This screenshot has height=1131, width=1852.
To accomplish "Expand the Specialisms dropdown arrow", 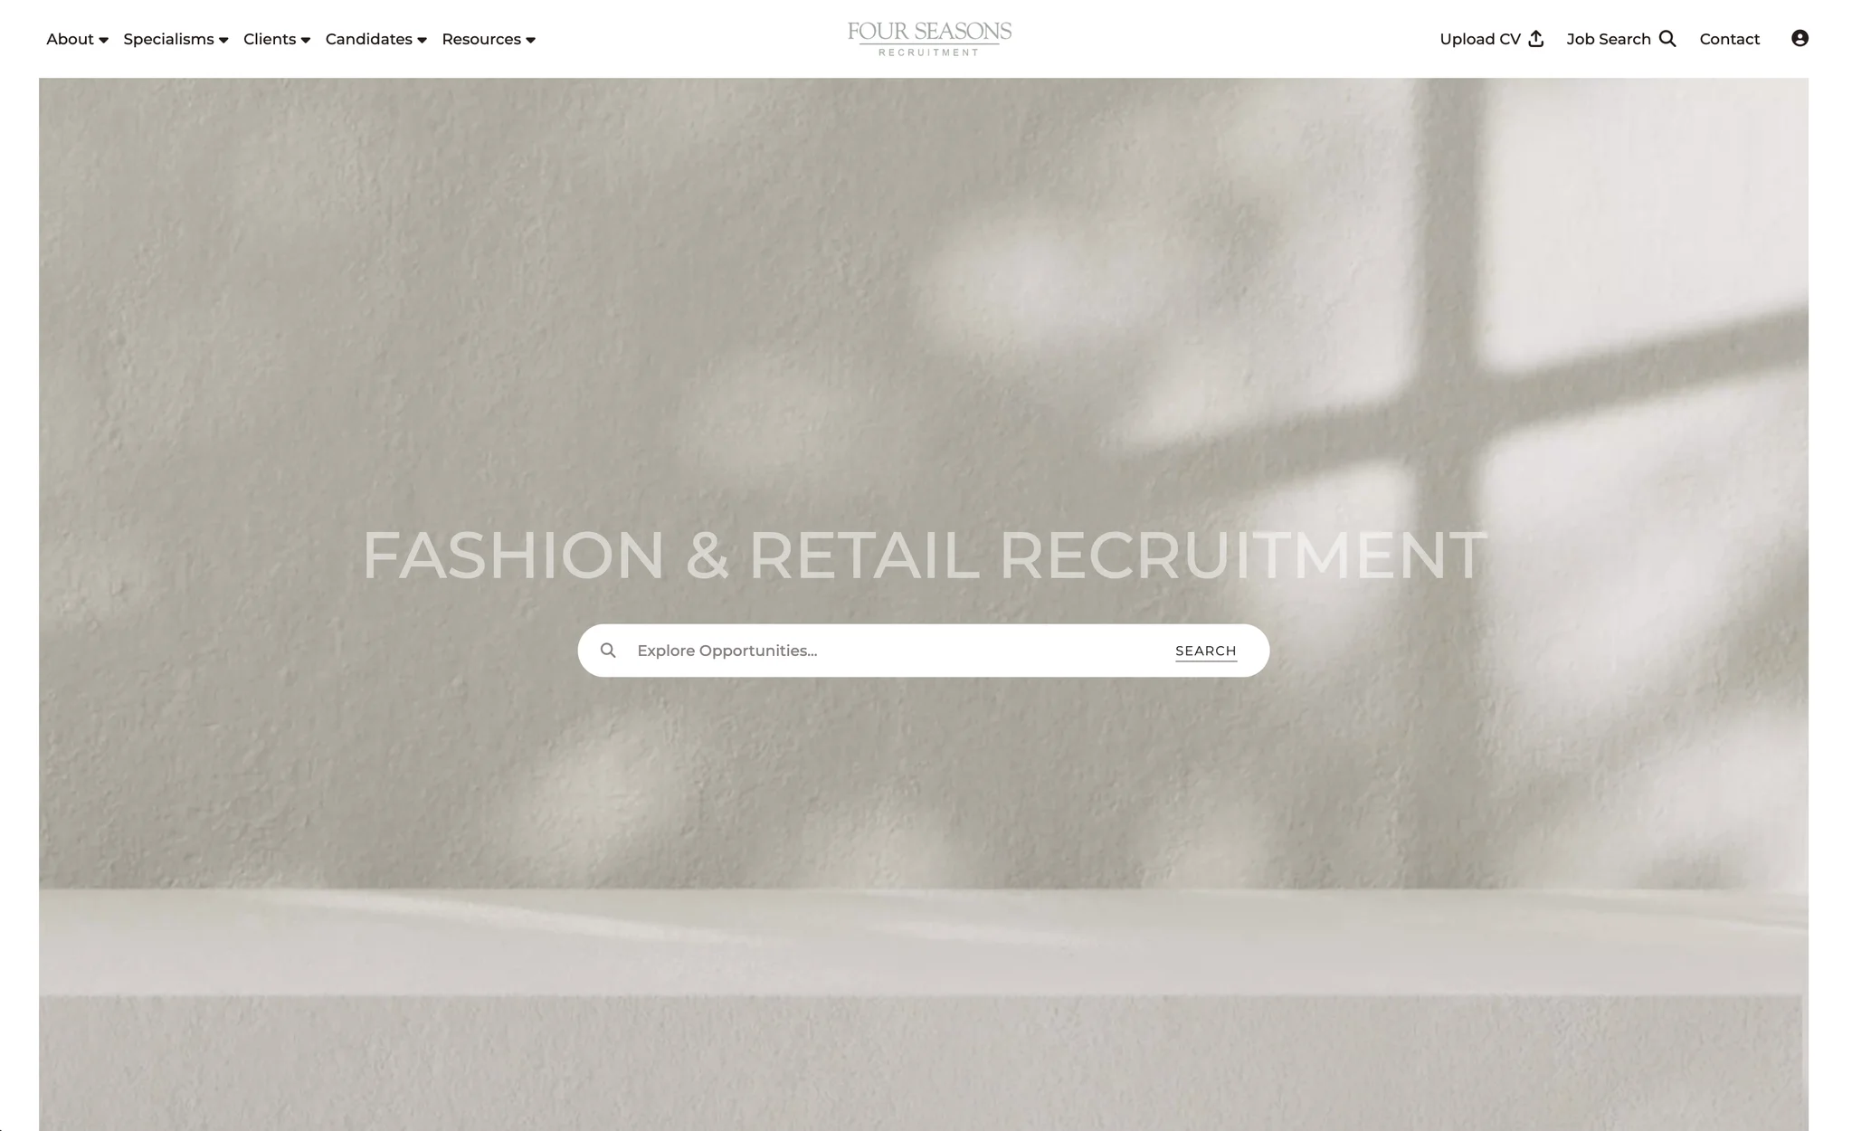I will (223, 40).
